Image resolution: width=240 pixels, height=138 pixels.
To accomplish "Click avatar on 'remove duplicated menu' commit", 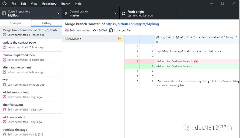I will (5, 60).
